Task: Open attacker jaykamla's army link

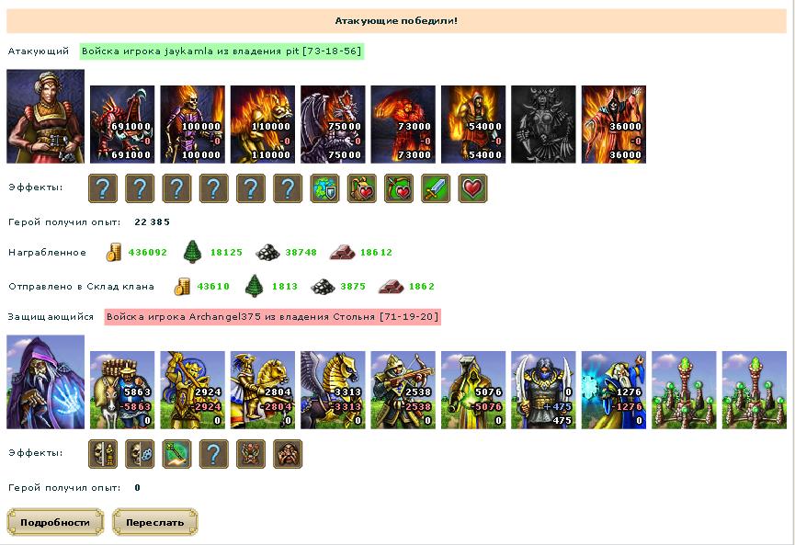Action: [x=221, y=51]
